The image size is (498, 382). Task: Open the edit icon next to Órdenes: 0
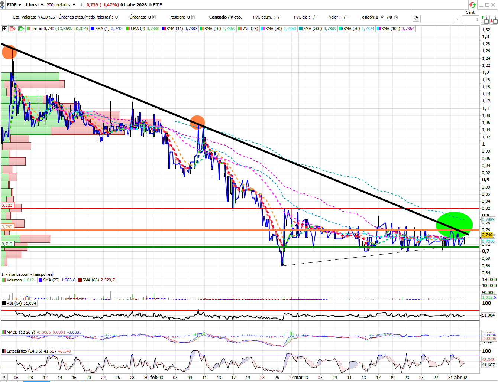click(155, 17)
